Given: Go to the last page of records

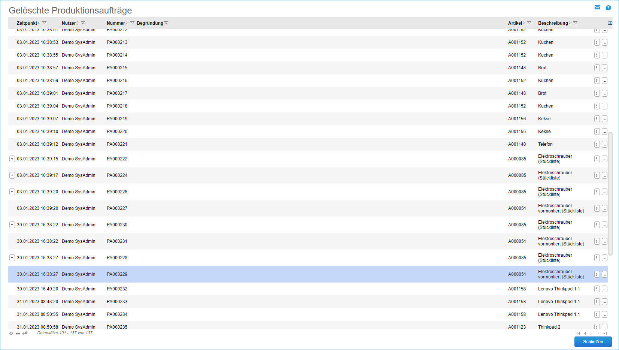Looking at the screenshot, I should pos(605,333).
